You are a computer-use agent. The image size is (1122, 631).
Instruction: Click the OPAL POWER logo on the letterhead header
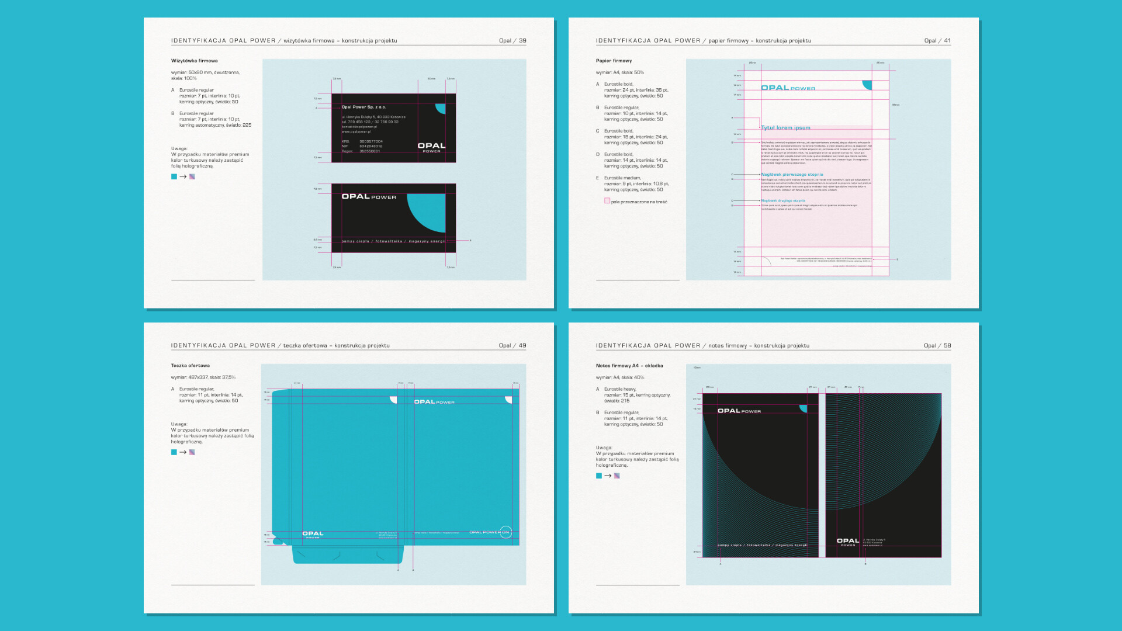point(788,88)
